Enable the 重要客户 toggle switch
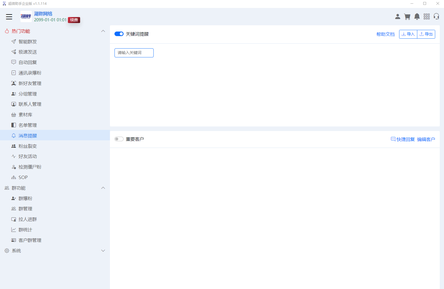The height and width of the screenshot is (289, 444). click(119, 139)
